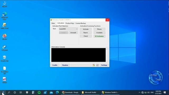Viewport: 169px width, 95px height.
Task: Open the Windows Start menu
Action: [3, 92]
